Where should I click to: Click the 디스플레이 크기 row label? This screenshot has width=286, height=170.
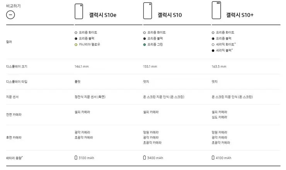click(17, 66)
